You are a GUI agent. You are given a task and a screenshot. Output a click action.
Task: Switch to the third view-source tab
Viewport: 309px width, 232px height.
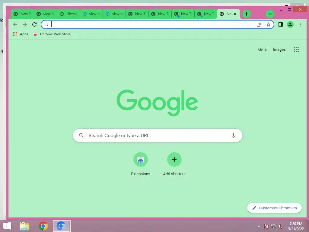tap(114, 14)
